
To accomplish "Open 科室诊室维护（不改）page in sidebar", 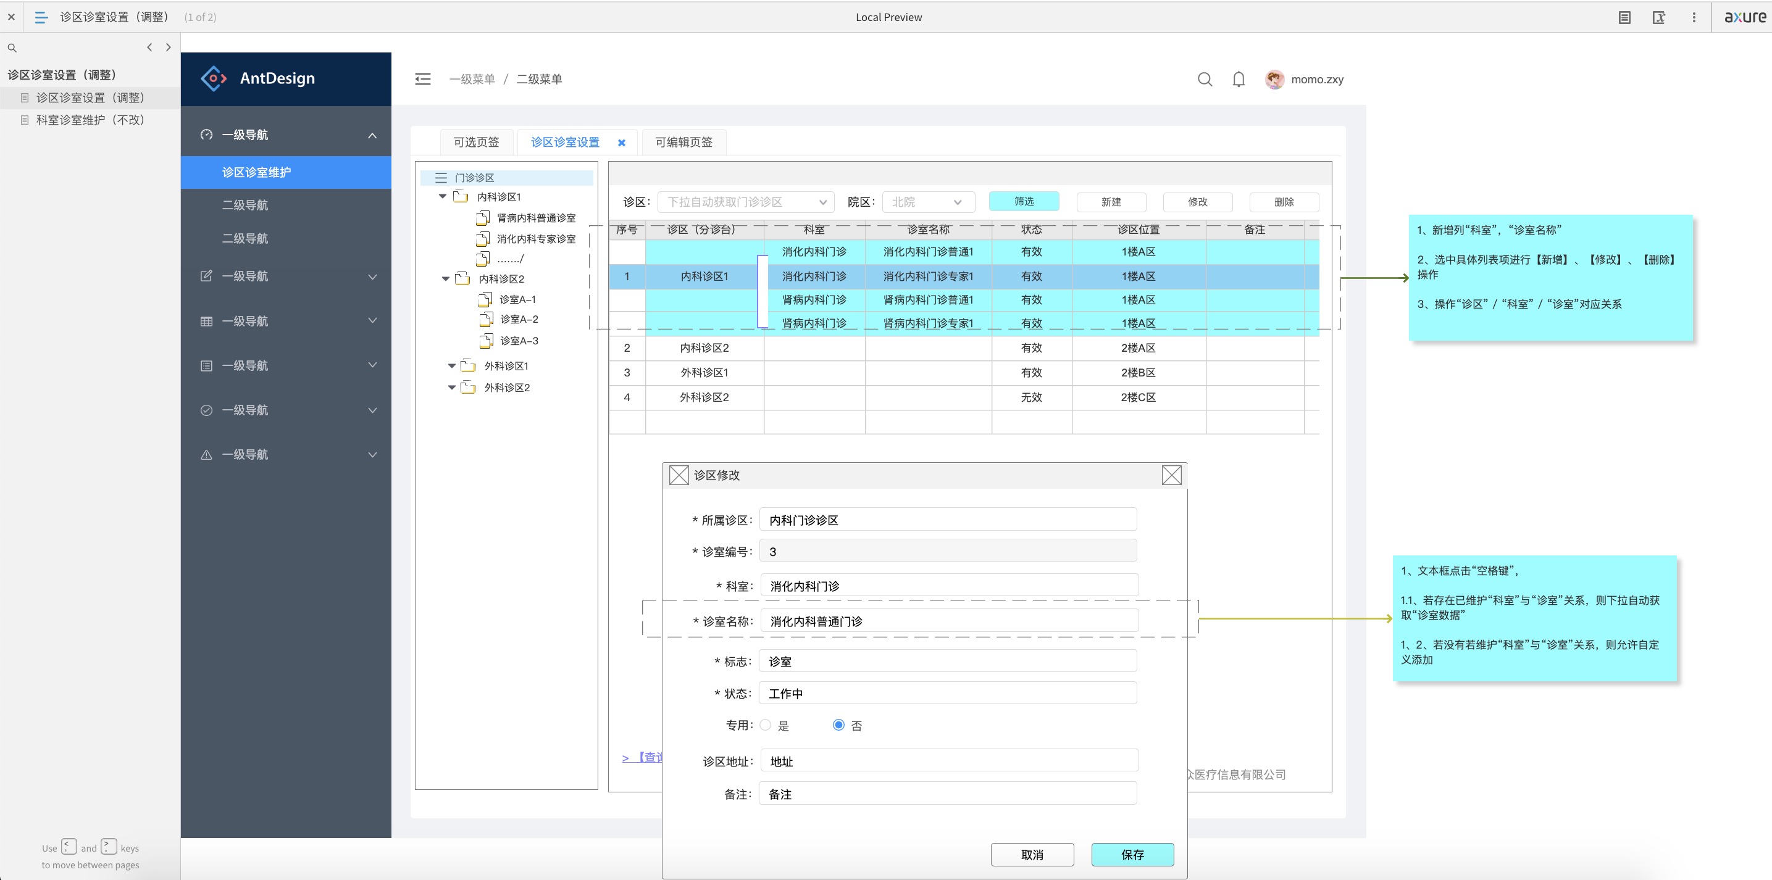I will point(90,120).
